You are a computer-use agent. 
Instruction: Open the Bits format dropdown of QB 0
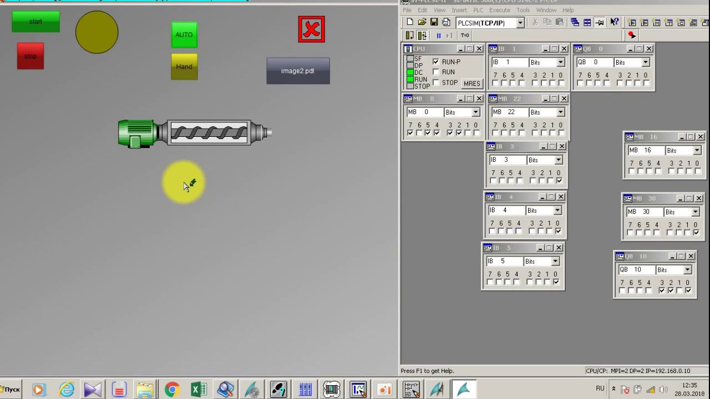[x=646, y=62]
